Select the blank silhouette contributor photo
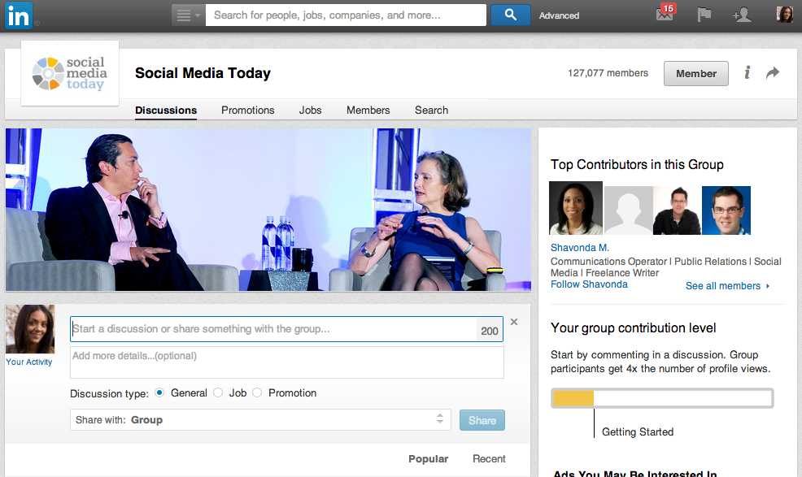 pos(628,210)
